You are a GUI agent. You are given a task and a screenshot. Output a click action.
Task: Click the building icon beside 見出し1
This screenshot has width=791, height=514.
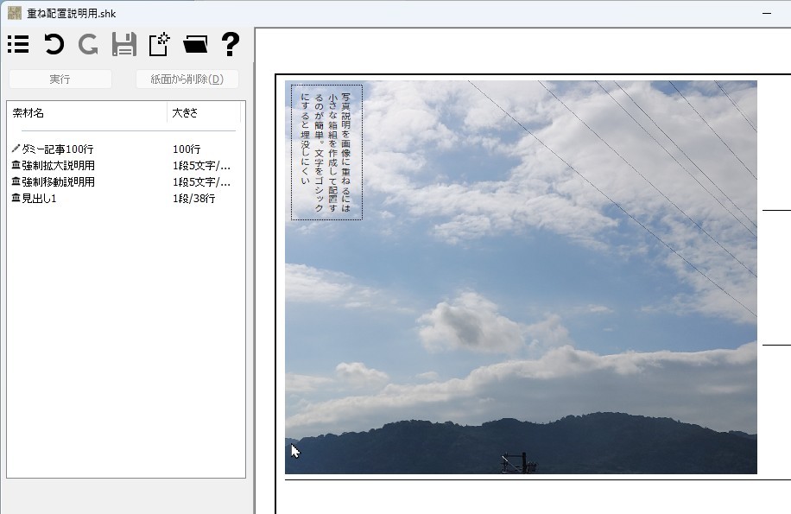(16, 199)
